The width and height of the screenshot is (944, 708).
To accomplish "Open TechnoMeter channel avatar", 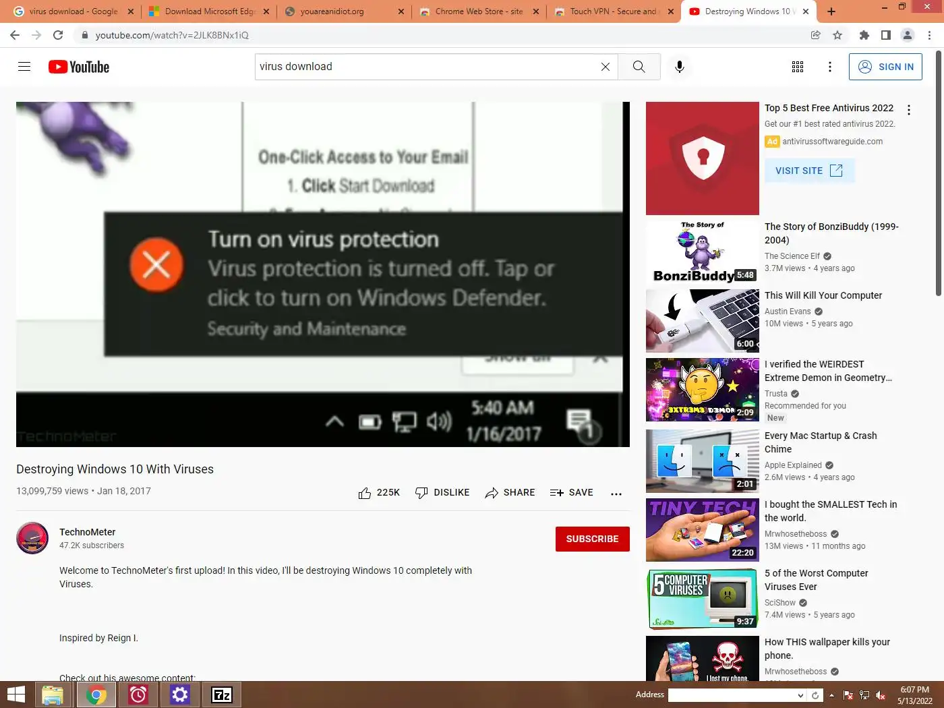I will 32,538.
